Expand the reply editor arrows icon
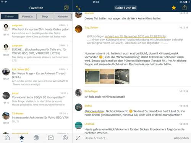191x143 pixels. [x=78, y=138]
